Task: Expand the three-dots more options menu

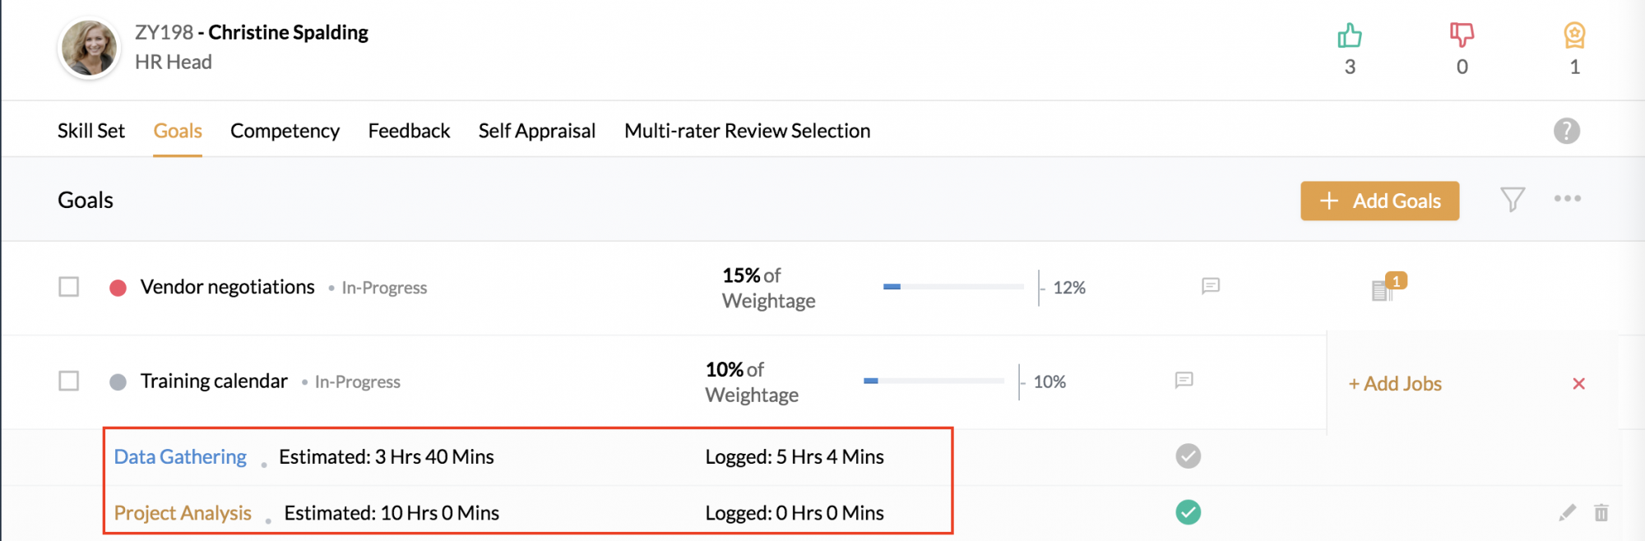Action: [1568, 198]
